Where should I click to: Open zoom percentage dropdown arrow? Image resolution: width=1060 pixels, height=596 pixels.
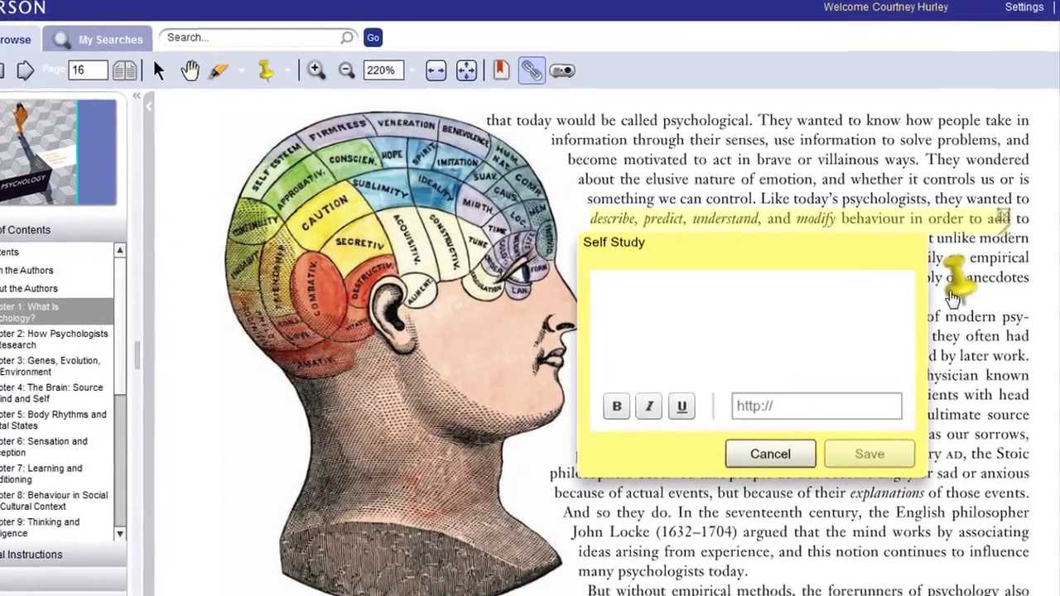click(411, 71)
